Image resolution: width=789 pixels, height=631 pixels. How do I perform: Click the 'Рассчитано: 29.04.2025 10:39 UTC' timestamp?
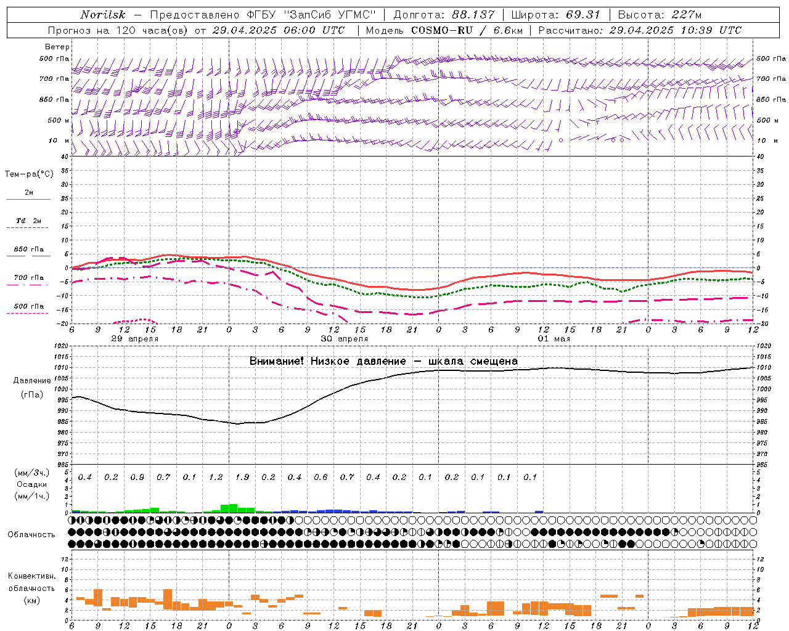[x=640, y=30]
